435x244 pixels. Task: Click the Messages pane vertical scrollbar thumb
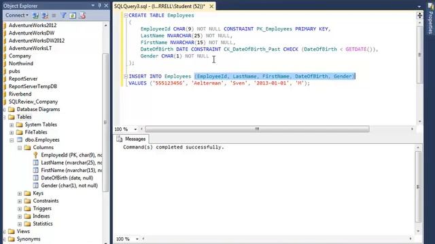tap(418, 187)
